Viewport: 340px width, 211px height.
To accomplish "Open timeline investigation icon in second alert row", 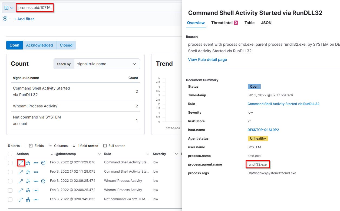I will click(28, 172).
